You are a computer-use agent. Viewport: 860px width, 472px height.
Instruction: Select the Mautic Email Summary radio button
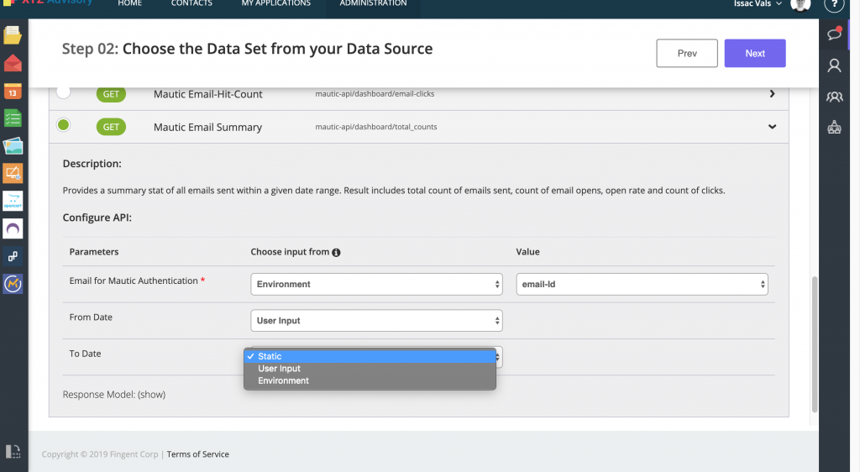tap(64, 125)
